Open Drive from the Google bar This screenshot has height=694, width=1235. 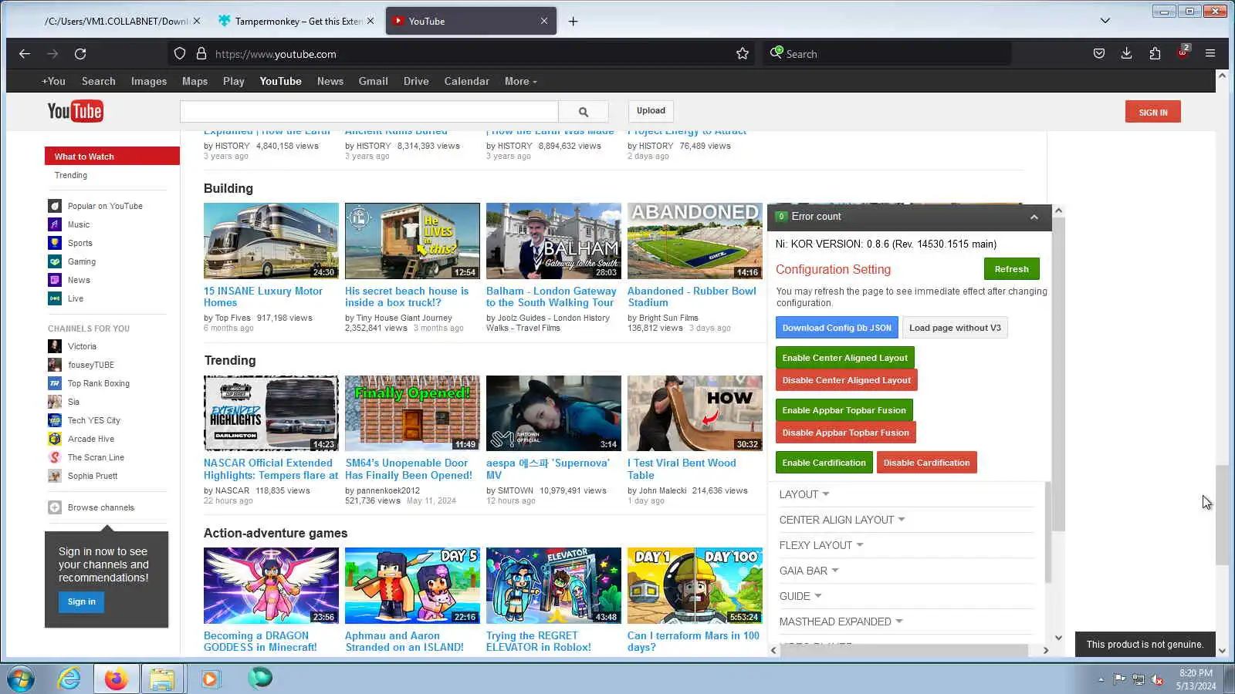coord(416,81)
